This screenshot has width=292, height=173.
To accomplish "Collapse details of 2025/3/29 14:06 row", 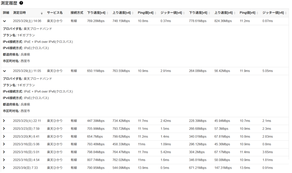I will [x=4, y=21].
